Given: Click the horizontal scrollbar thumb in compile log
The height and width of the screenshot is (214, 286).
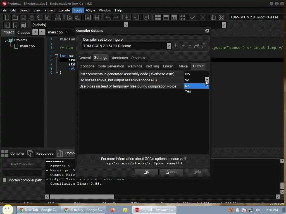Looking at the screenshot, I should coord(82,196).
